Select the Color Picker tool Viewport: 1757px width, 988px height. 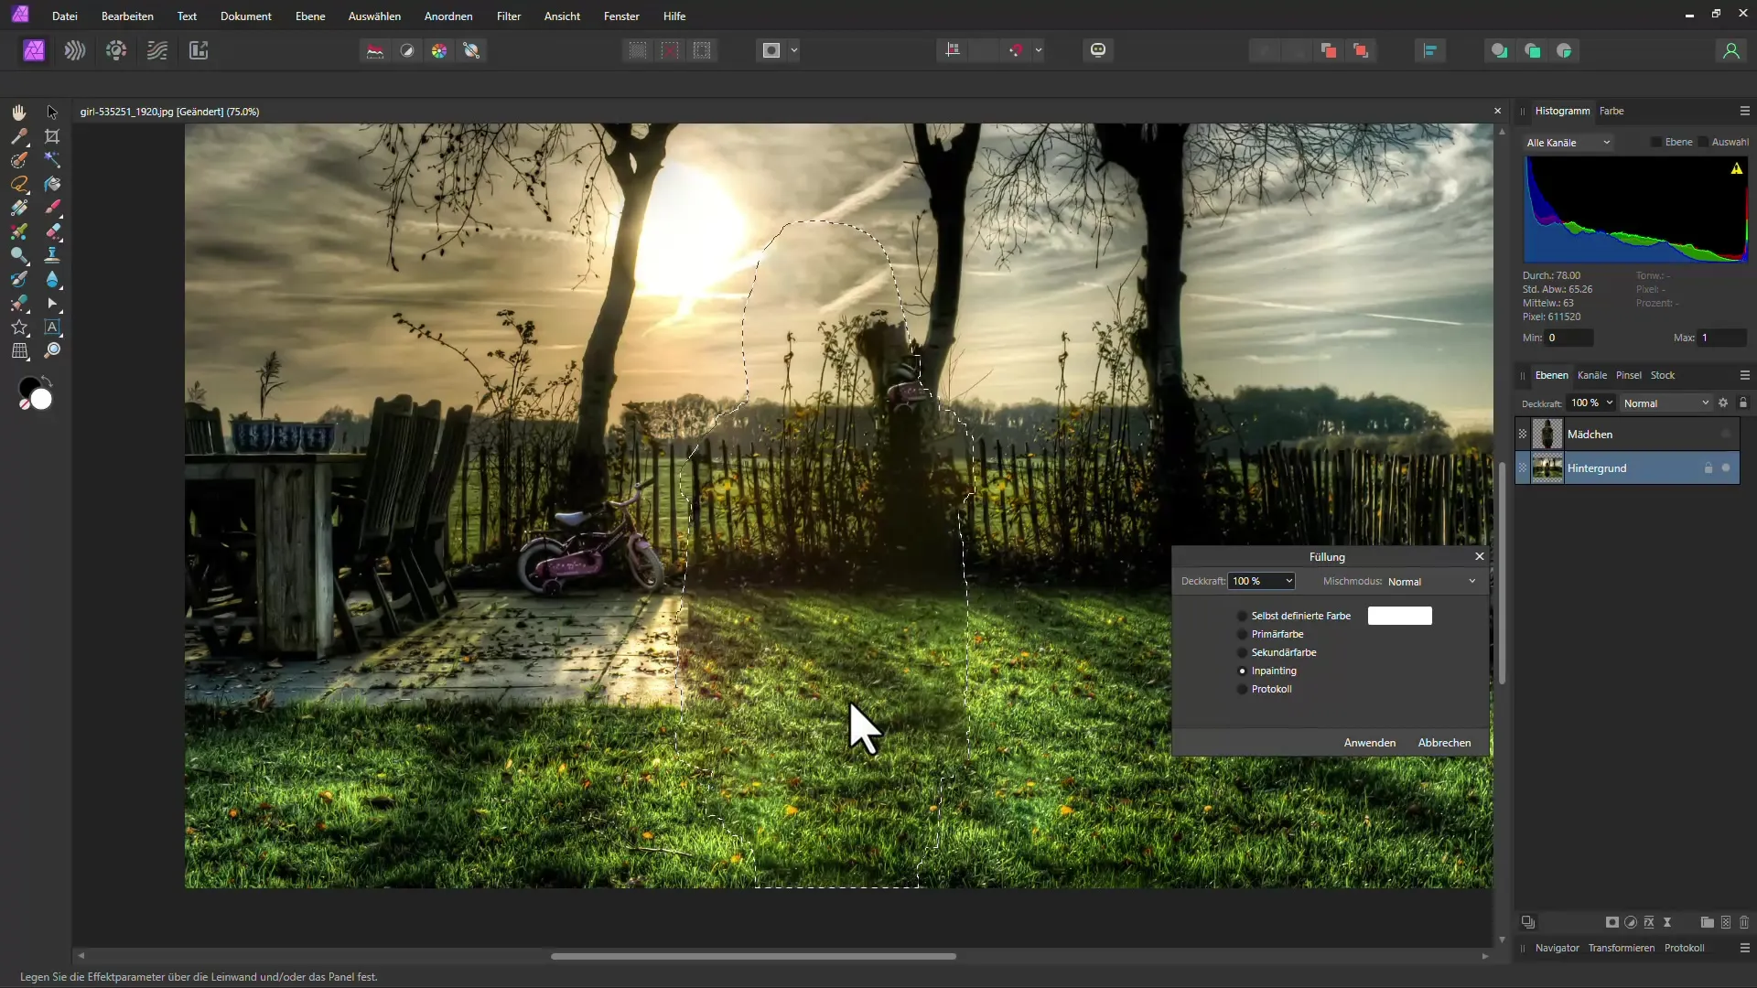[x=19, y=136]
